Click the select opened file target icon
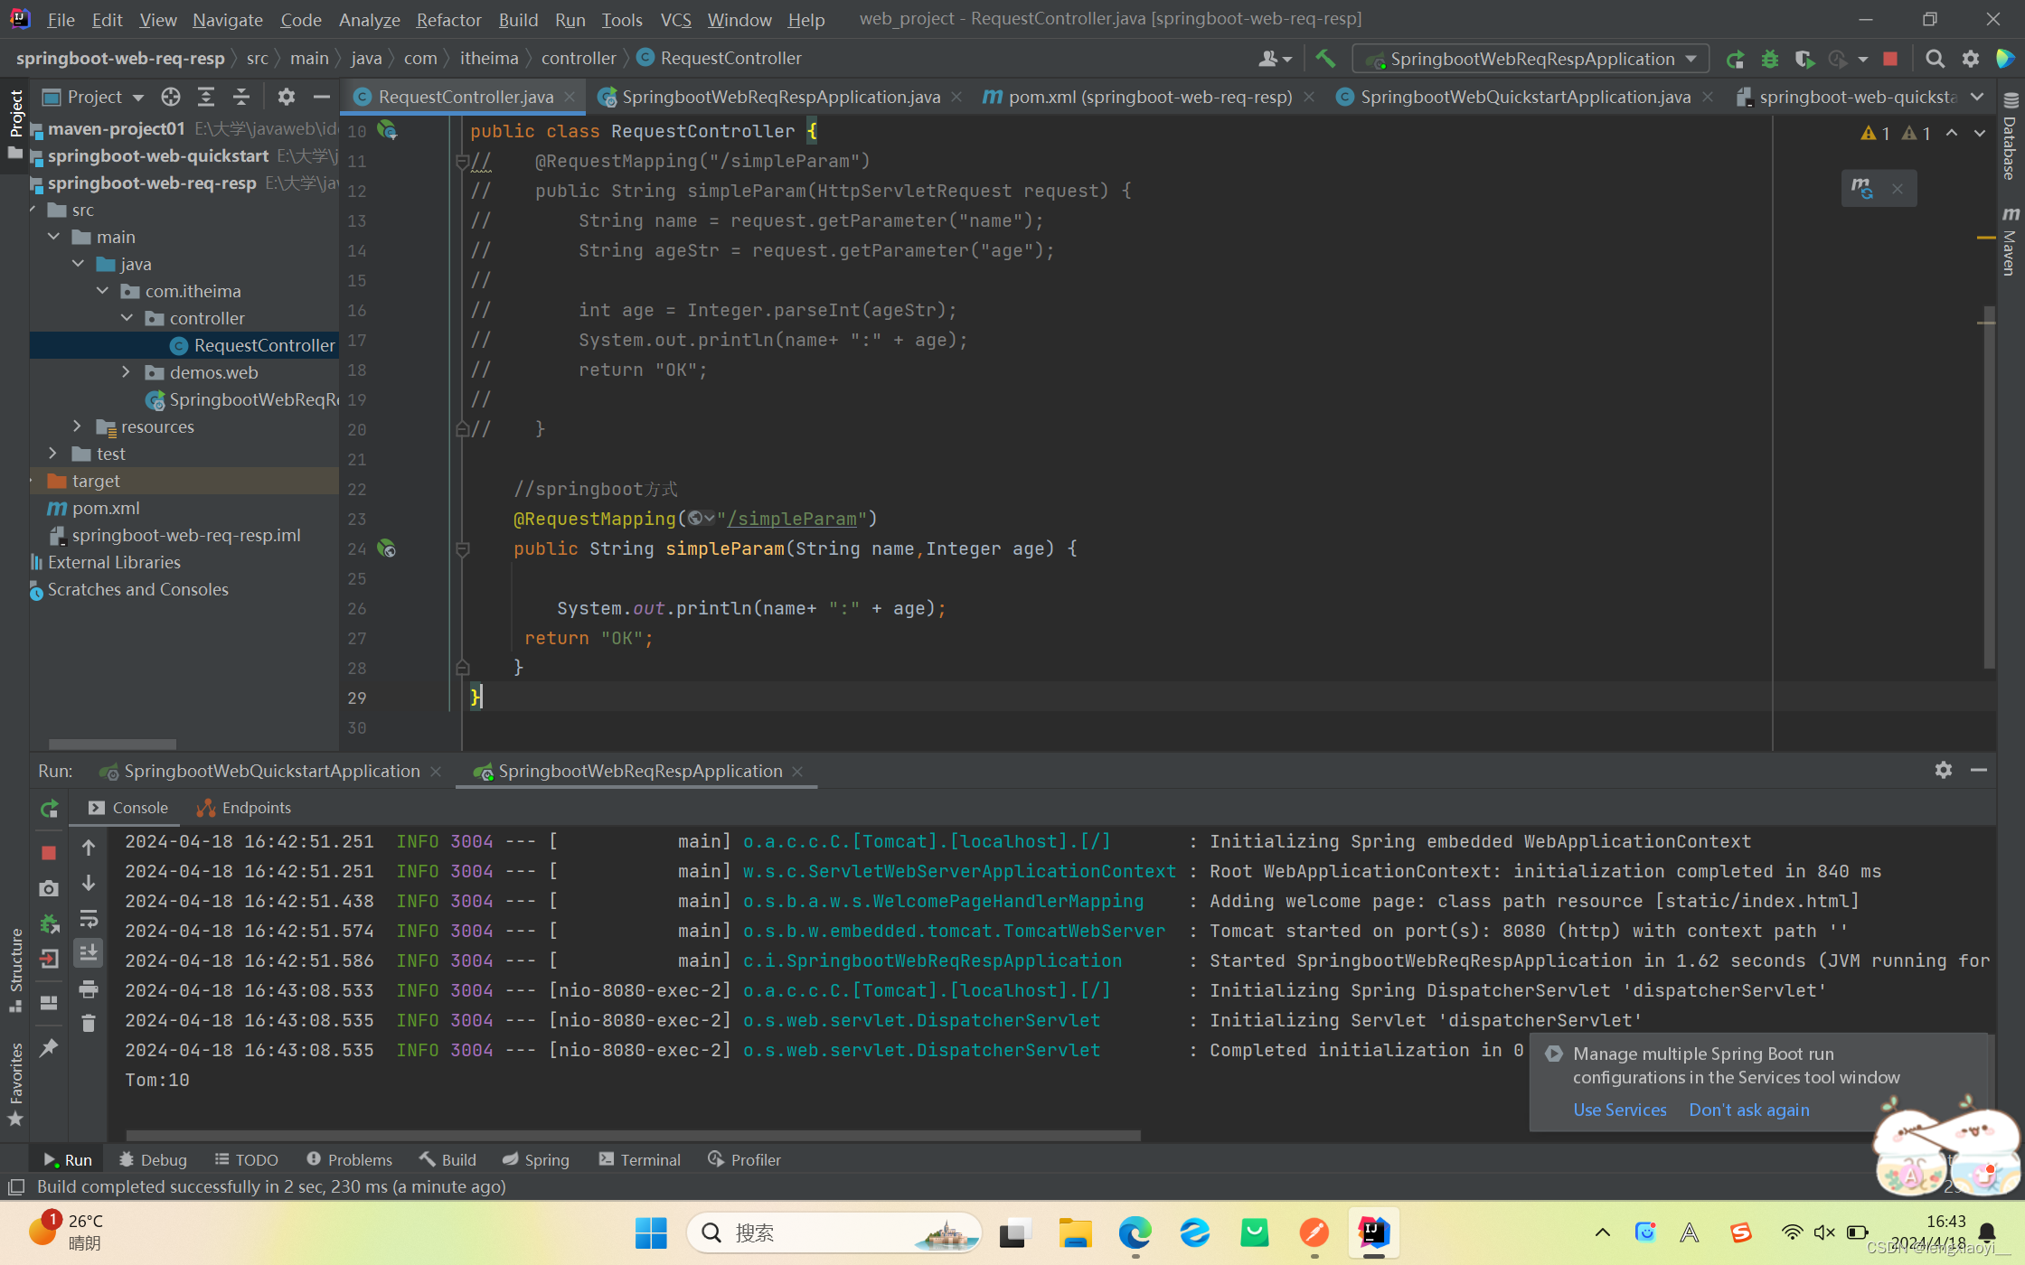Viewport: 2025px width, 1265px height. [x=170, y=97]
